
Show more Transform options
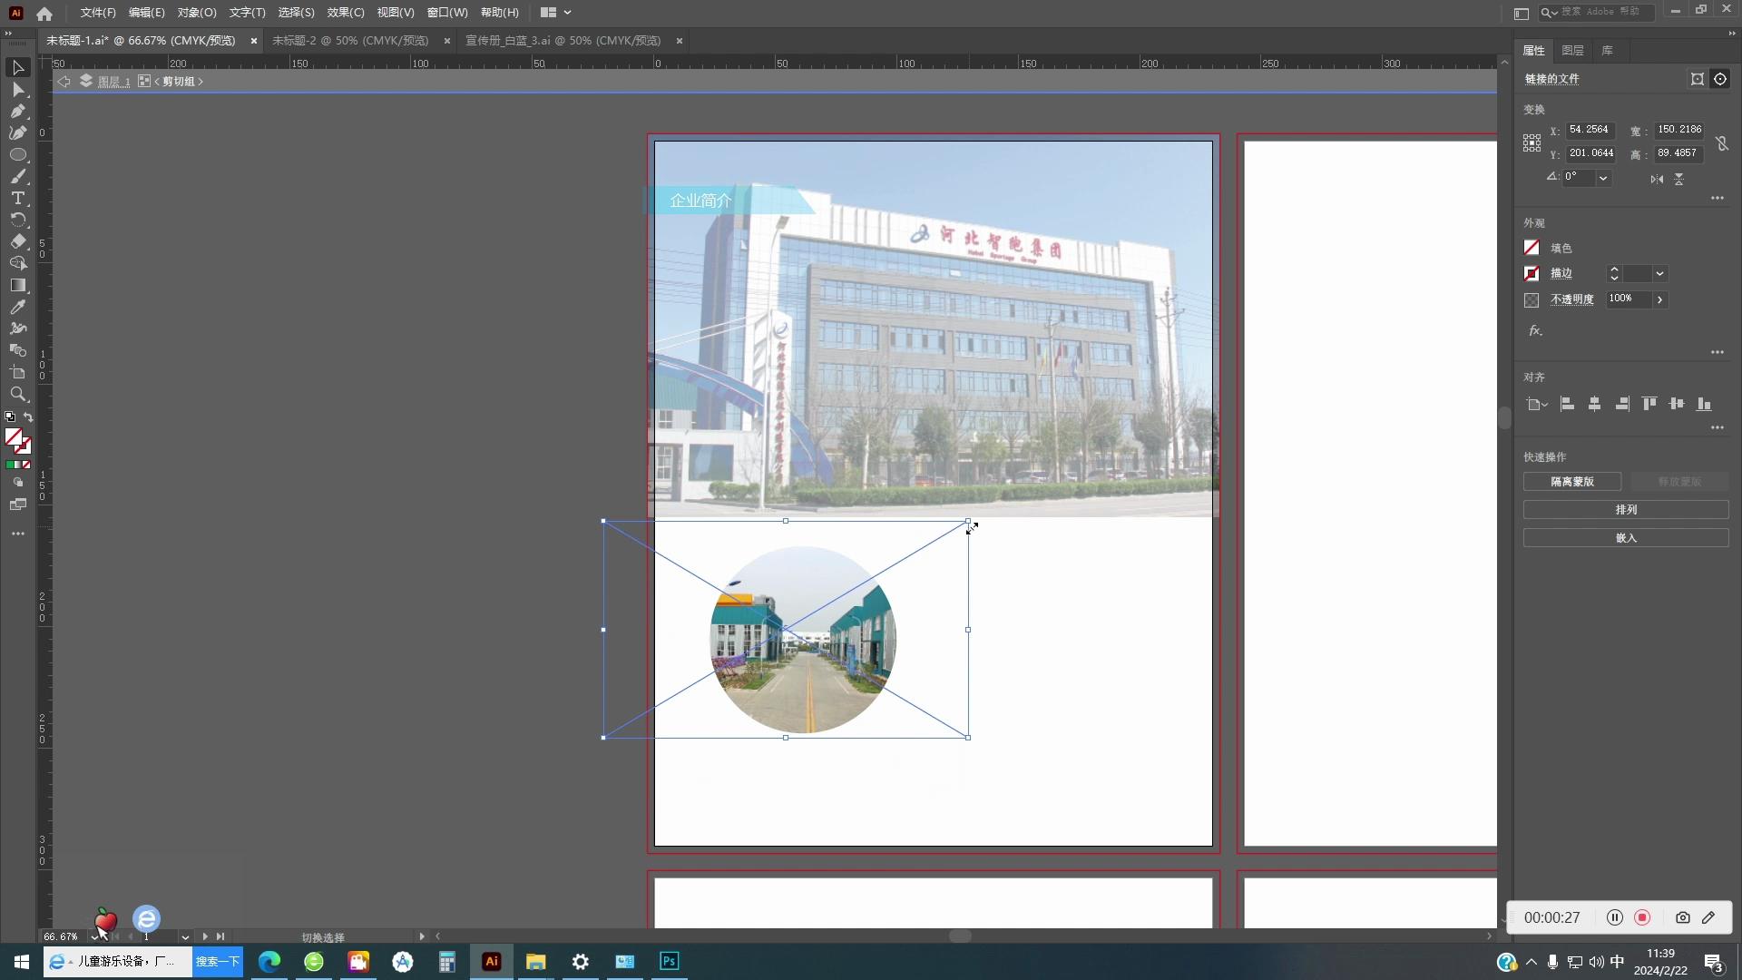click(x=1718, y=199)
